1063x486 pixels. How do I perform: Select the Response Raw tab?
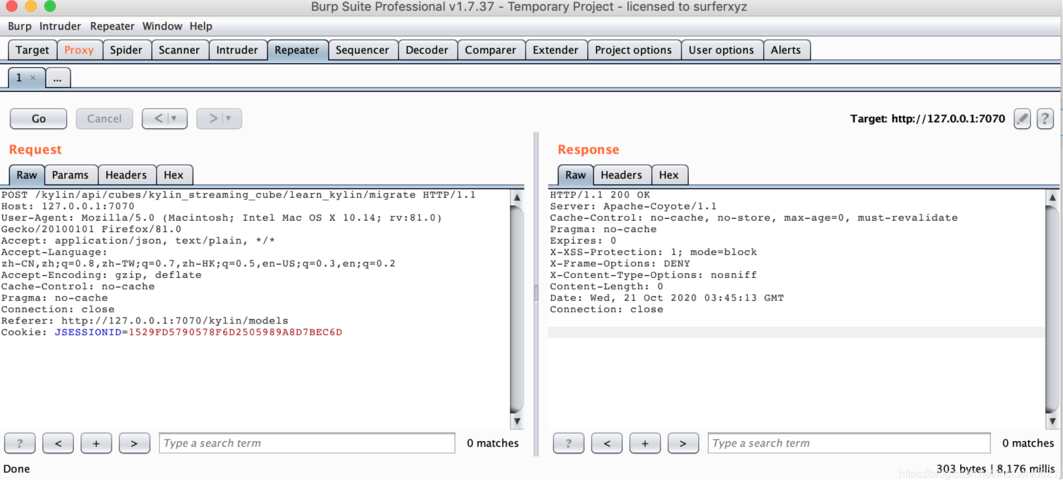[x=576, y=175]
